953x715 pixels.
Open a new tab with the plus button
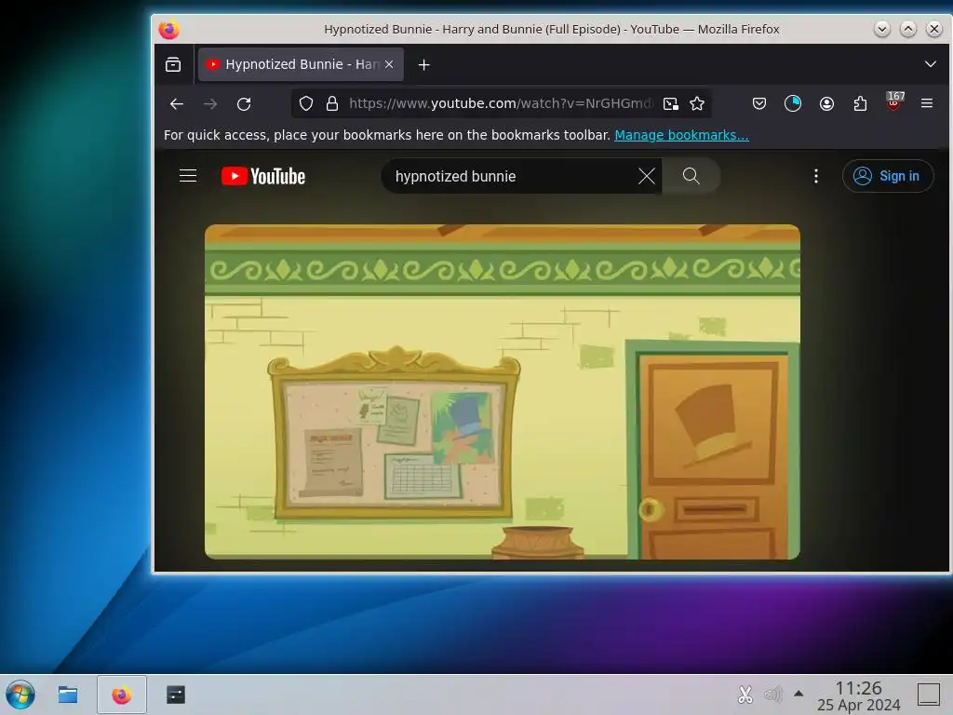pyautogui.click(x=424, y=64)
